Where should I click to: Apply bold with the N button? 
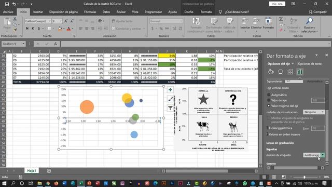27,29
